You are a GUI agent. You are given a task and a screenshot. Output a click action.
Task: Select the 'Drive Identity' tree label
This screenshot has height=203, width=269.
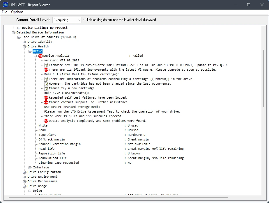click(x=40, y=42)
